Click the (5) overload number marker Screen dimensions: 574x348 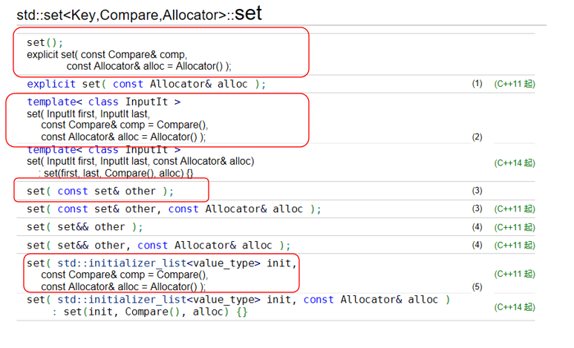point(477,286)
